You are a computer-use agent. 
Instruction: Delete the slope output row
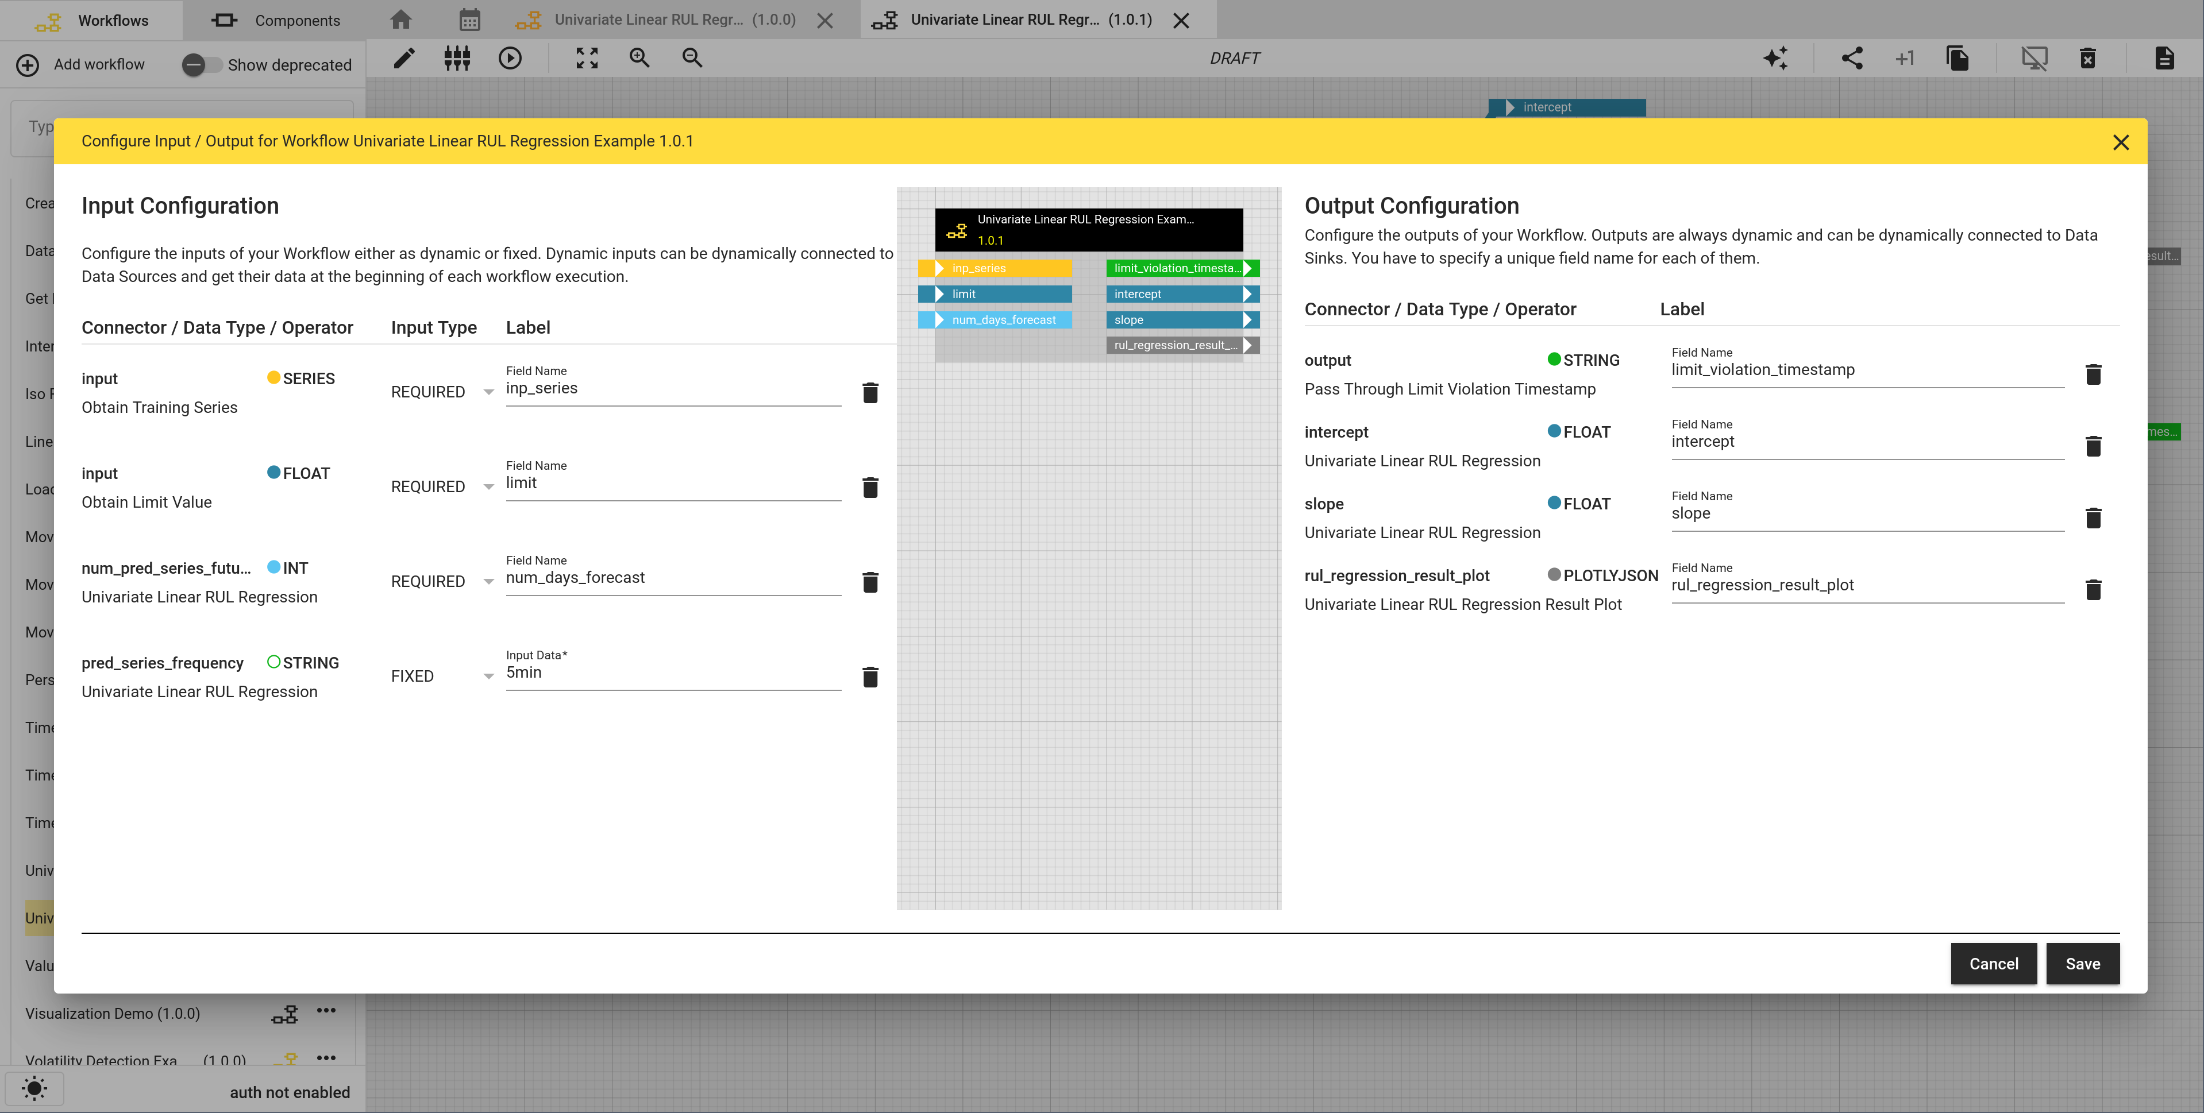tap(2094, 517)
